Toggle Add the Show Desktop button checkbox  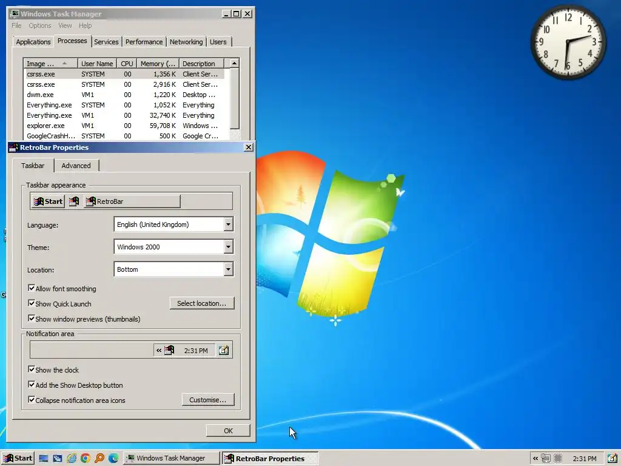(32, 384)
